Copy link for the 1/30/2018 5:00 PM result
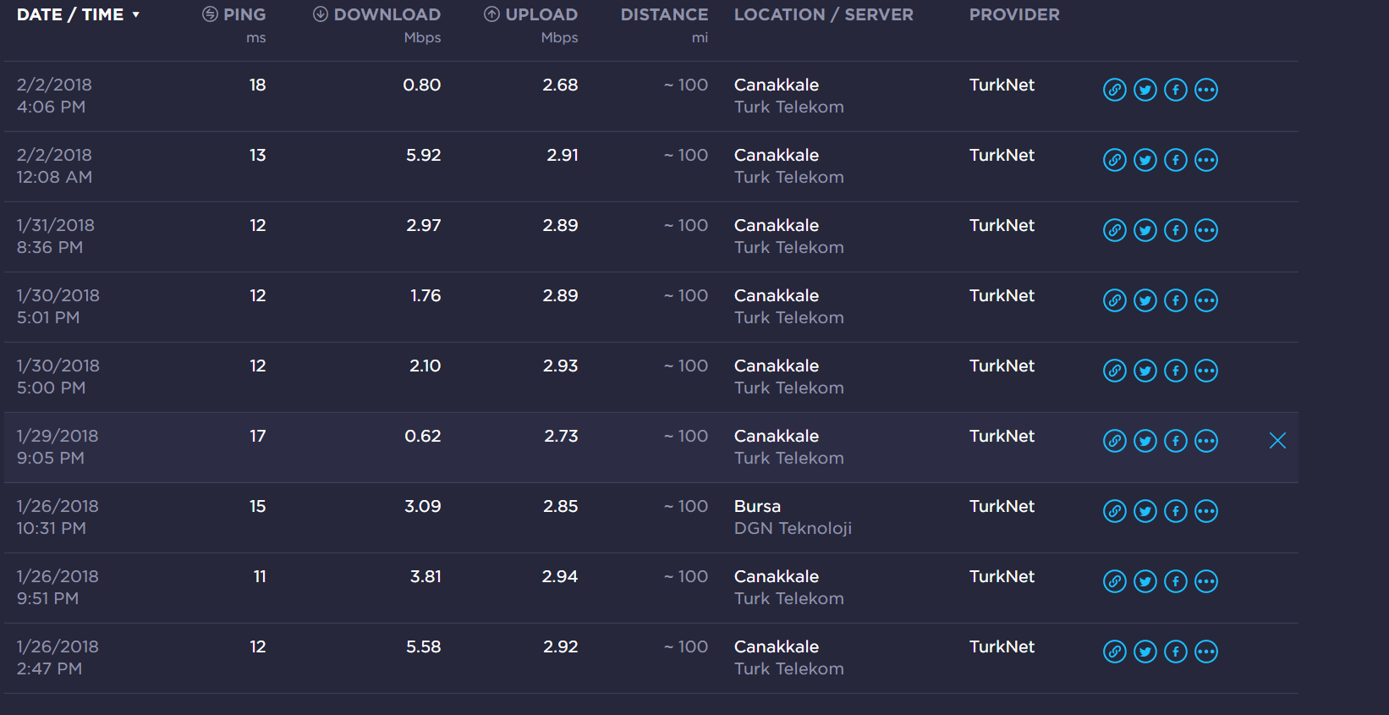Screen dimensions: 1389x715 [1115, 371]
